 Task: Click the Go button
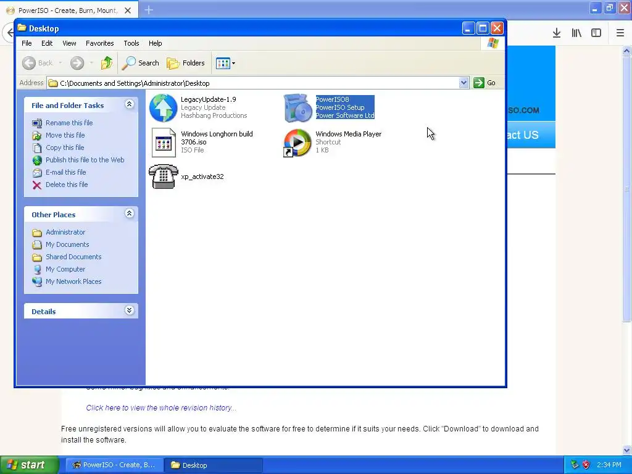click(x=485, y=83)
